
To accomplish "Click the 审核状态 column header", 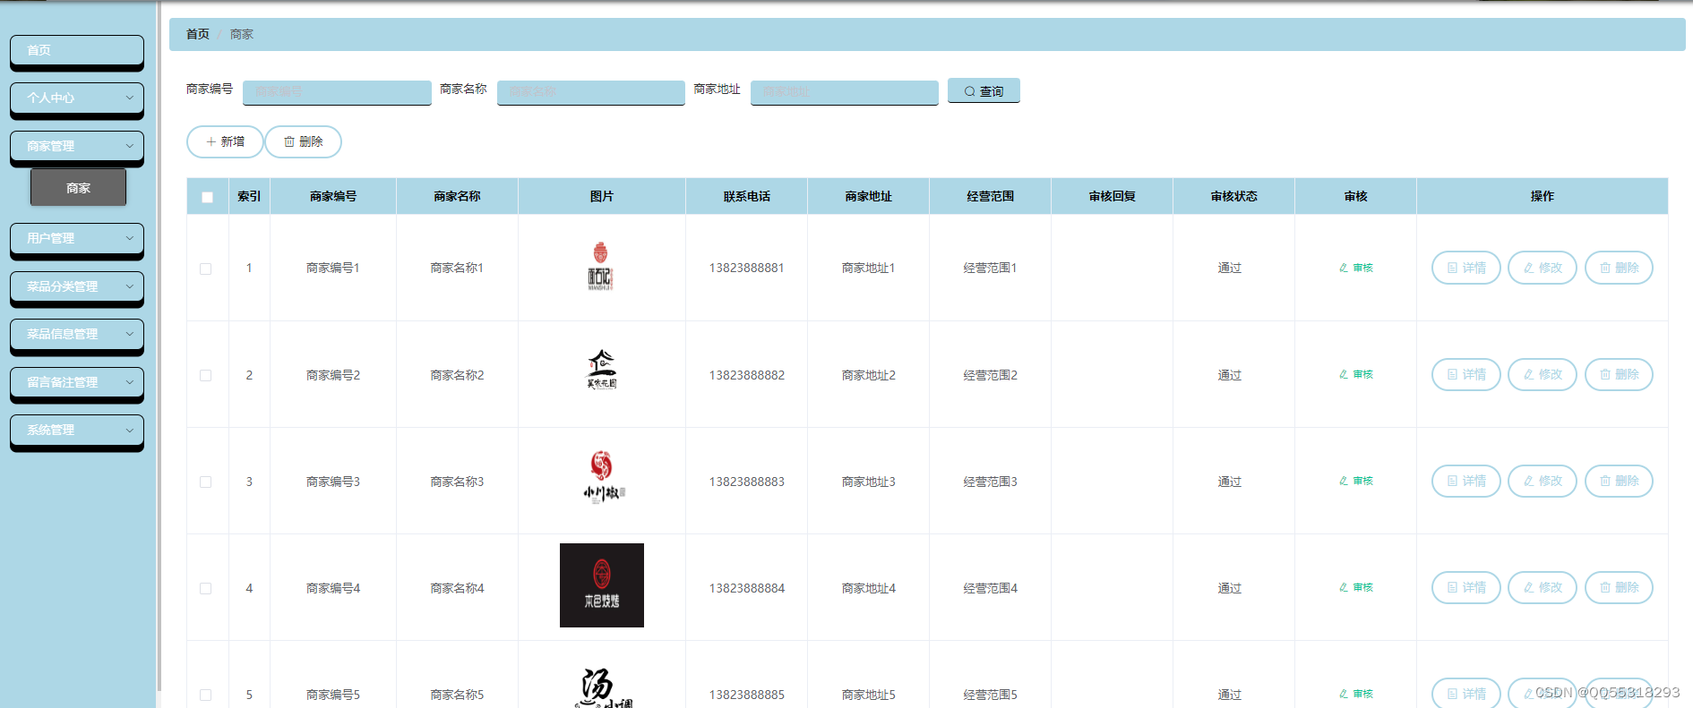I will 1233,196.
